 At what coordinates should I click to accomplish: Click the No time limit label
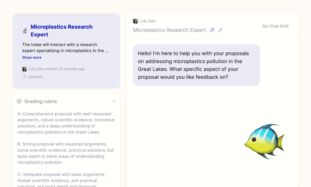click(x=275, y=26)
